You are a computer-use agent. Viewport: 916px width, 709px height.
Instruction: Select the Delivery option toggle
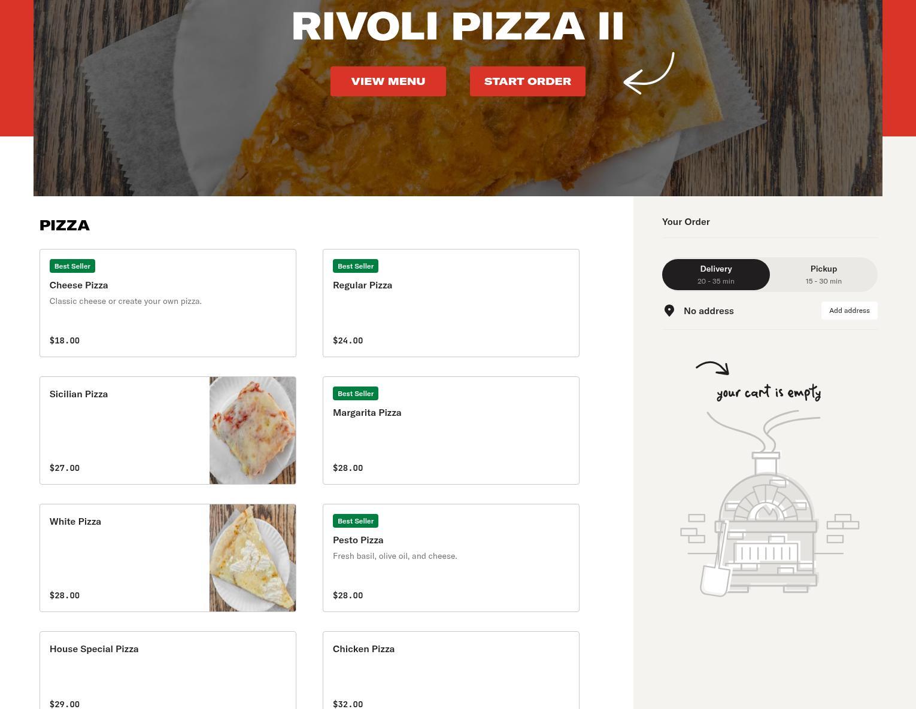(716, 275)
